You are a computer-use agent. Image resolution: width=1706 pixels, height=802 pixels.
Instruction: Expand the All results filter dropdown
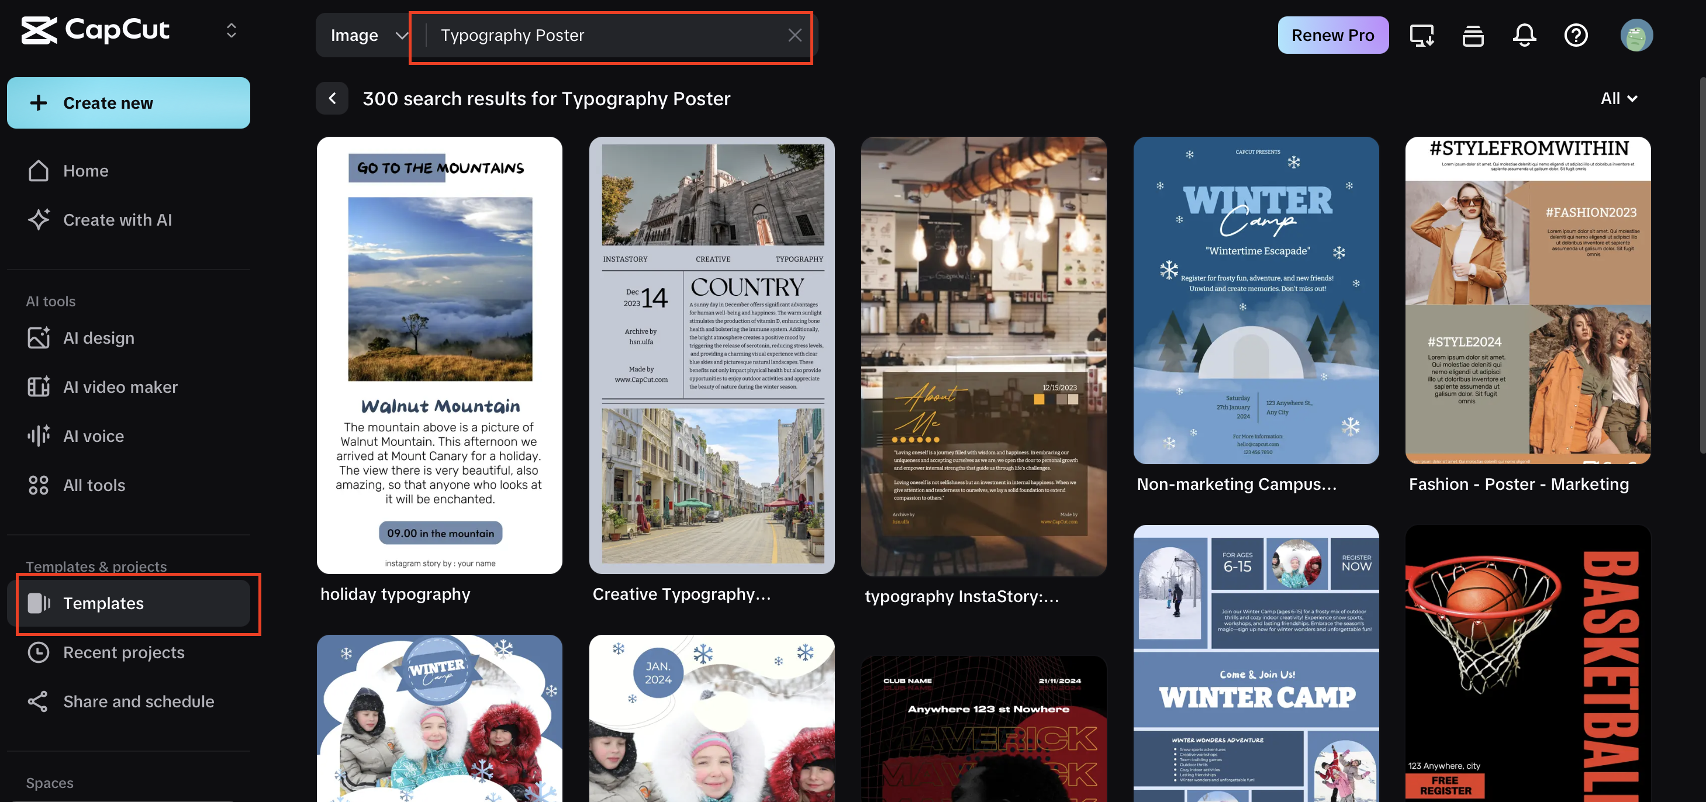(x=1617, y=98)
